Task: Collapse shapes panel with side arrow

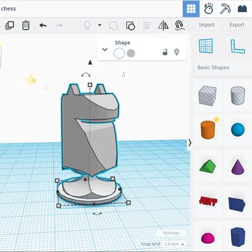Action: point(190,143)
